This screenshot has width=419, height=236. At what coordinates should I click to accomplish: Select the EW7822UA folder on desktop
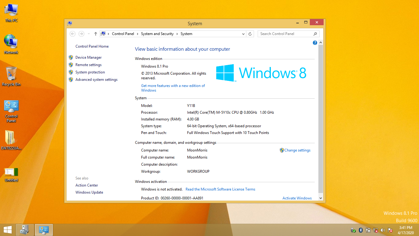click(11, 140)
